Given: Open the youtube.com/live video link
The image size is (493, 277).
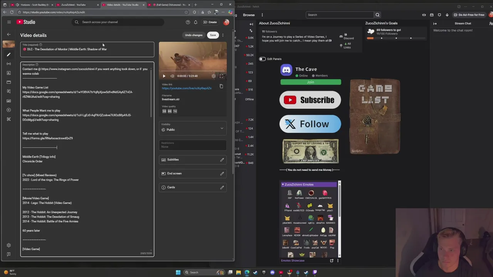Looking at the screenshot, I should pos(186,88).
